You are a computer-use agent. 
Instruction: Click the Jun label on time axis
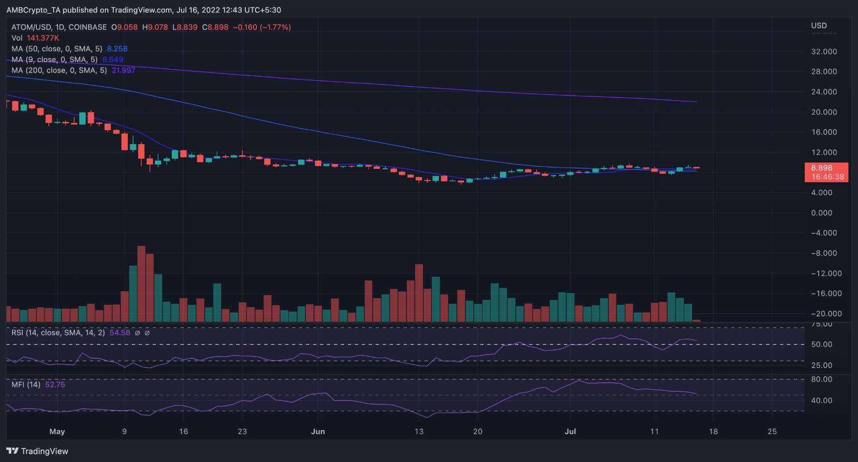click(318, 432)
